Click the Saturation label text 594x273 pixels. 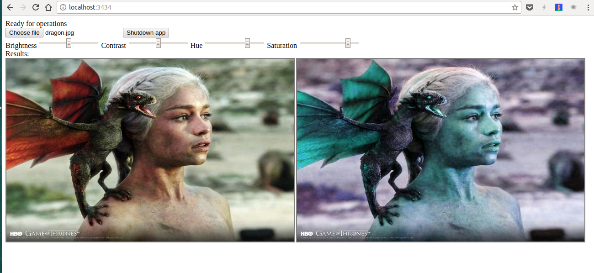pyautogui.click(x=282, y=46)
